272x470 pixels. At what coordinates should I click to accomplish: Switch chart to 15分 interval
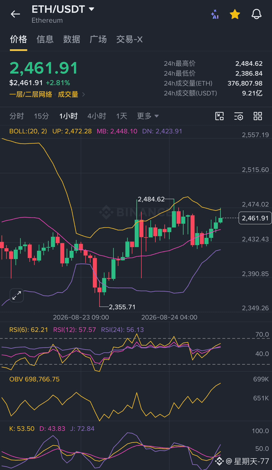(41, 116)
